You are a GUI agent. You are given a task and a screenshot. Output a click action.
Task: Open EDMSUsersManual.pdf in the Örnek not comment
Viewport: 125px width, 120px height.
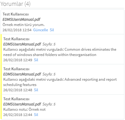22,104
